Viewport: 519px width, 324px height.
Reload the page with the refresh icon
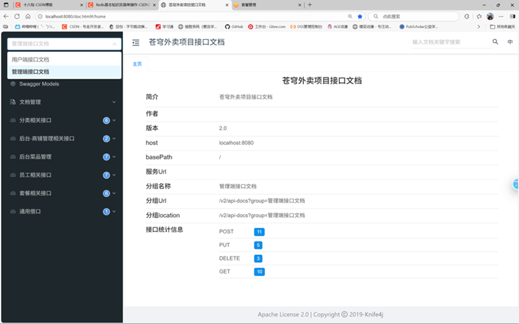coord(17,16)
